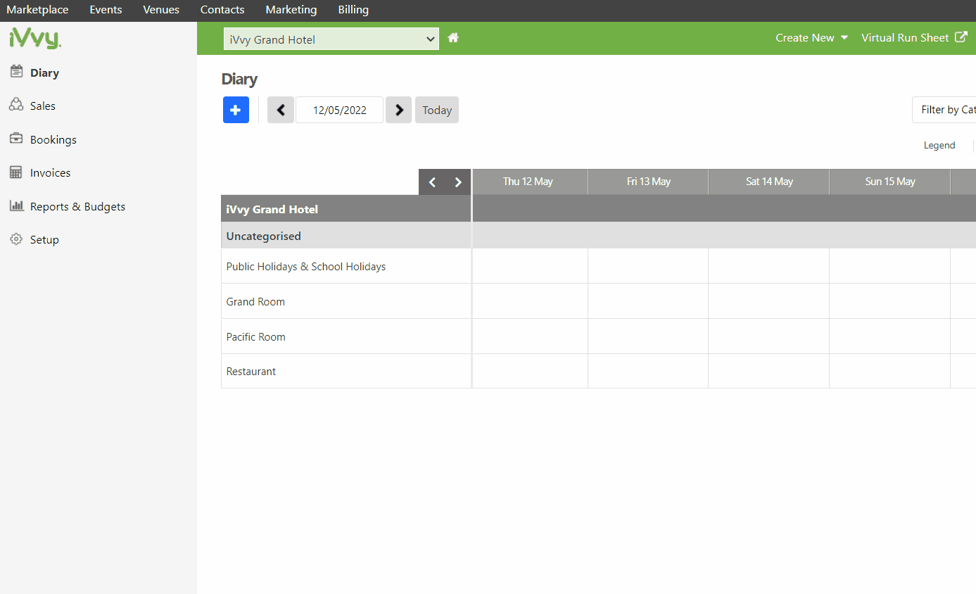Open the Venues menu
Viewport: 976px width, 594px height.
(161, 10)
